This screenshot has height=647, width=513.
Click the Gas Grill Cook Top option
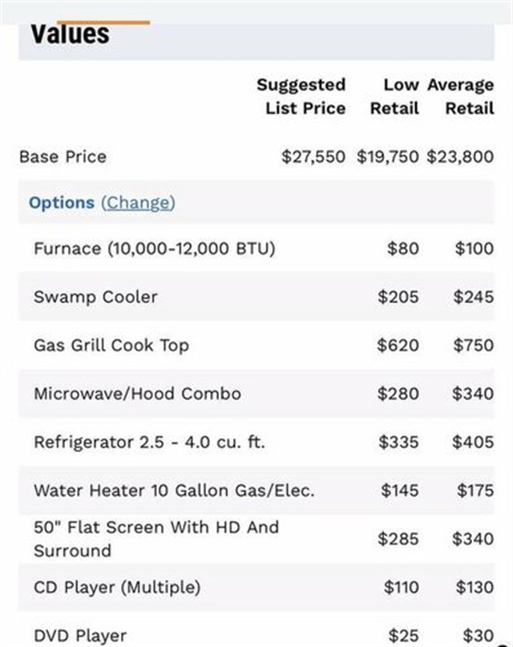[x=111, y=346]
